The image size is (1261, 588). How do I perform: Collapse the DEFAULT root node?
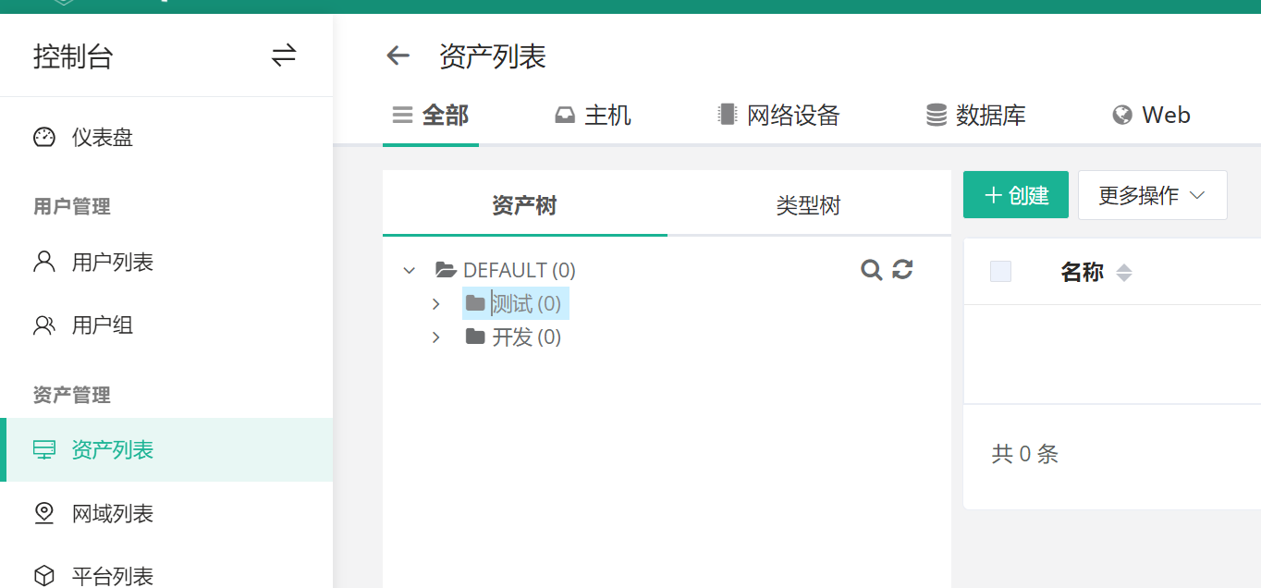410,271
